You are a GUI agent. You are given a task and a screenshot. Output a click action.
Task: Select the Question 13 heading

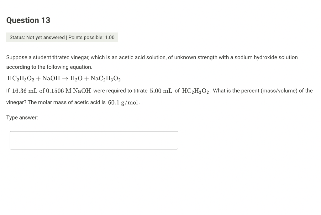click(x=28, y=20)
